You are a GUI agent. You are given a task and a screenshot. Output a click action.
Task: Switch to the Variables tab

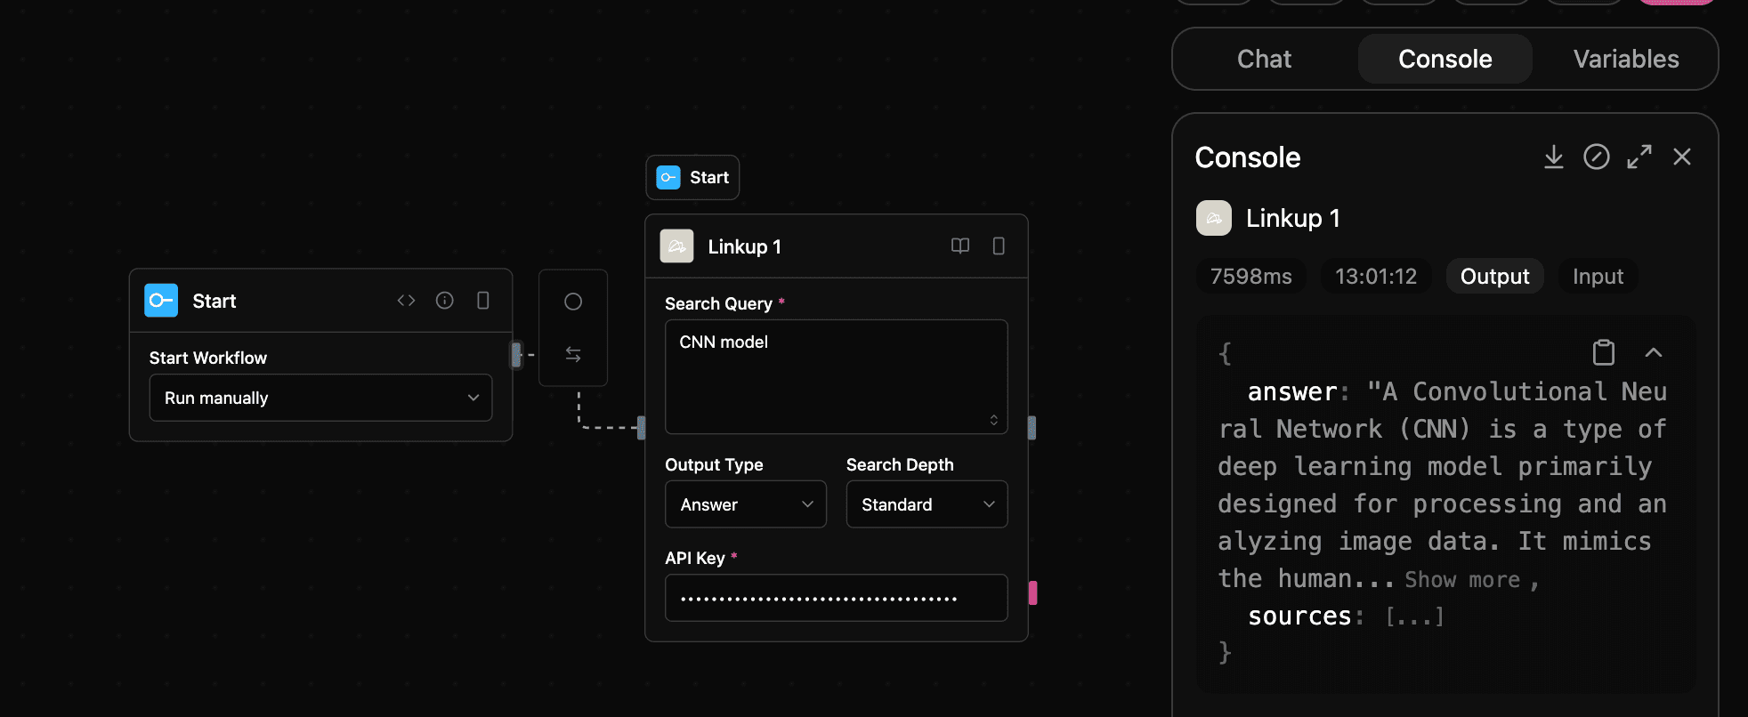pyautogui.click(x=1625, y=59)
